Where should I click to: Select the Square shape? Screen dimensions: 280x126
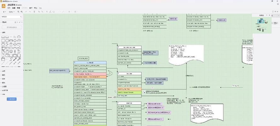(3, 41)
